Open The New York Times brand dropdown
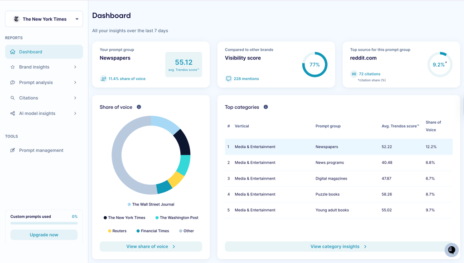Screen dimensions: 464x263 click(x=44, y=19)
